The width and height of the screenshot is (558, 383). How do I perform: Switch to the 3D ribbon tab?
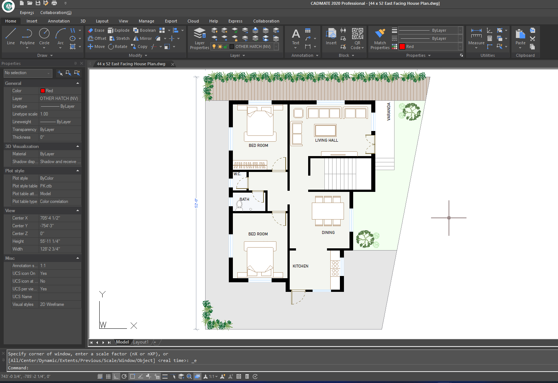coord(83,21)
